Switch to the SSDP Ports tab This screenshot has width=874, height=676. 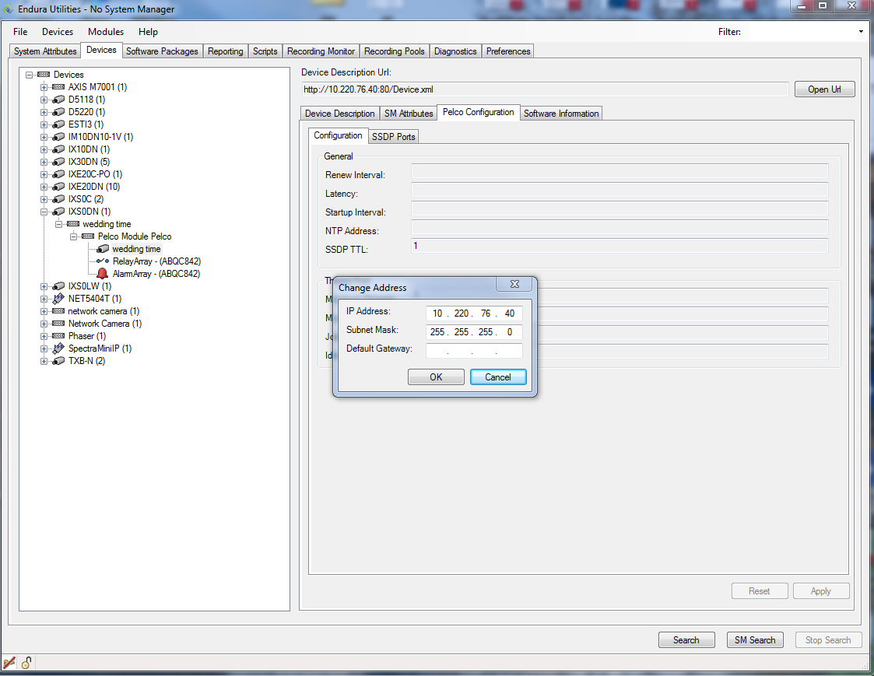click(393, 137)
